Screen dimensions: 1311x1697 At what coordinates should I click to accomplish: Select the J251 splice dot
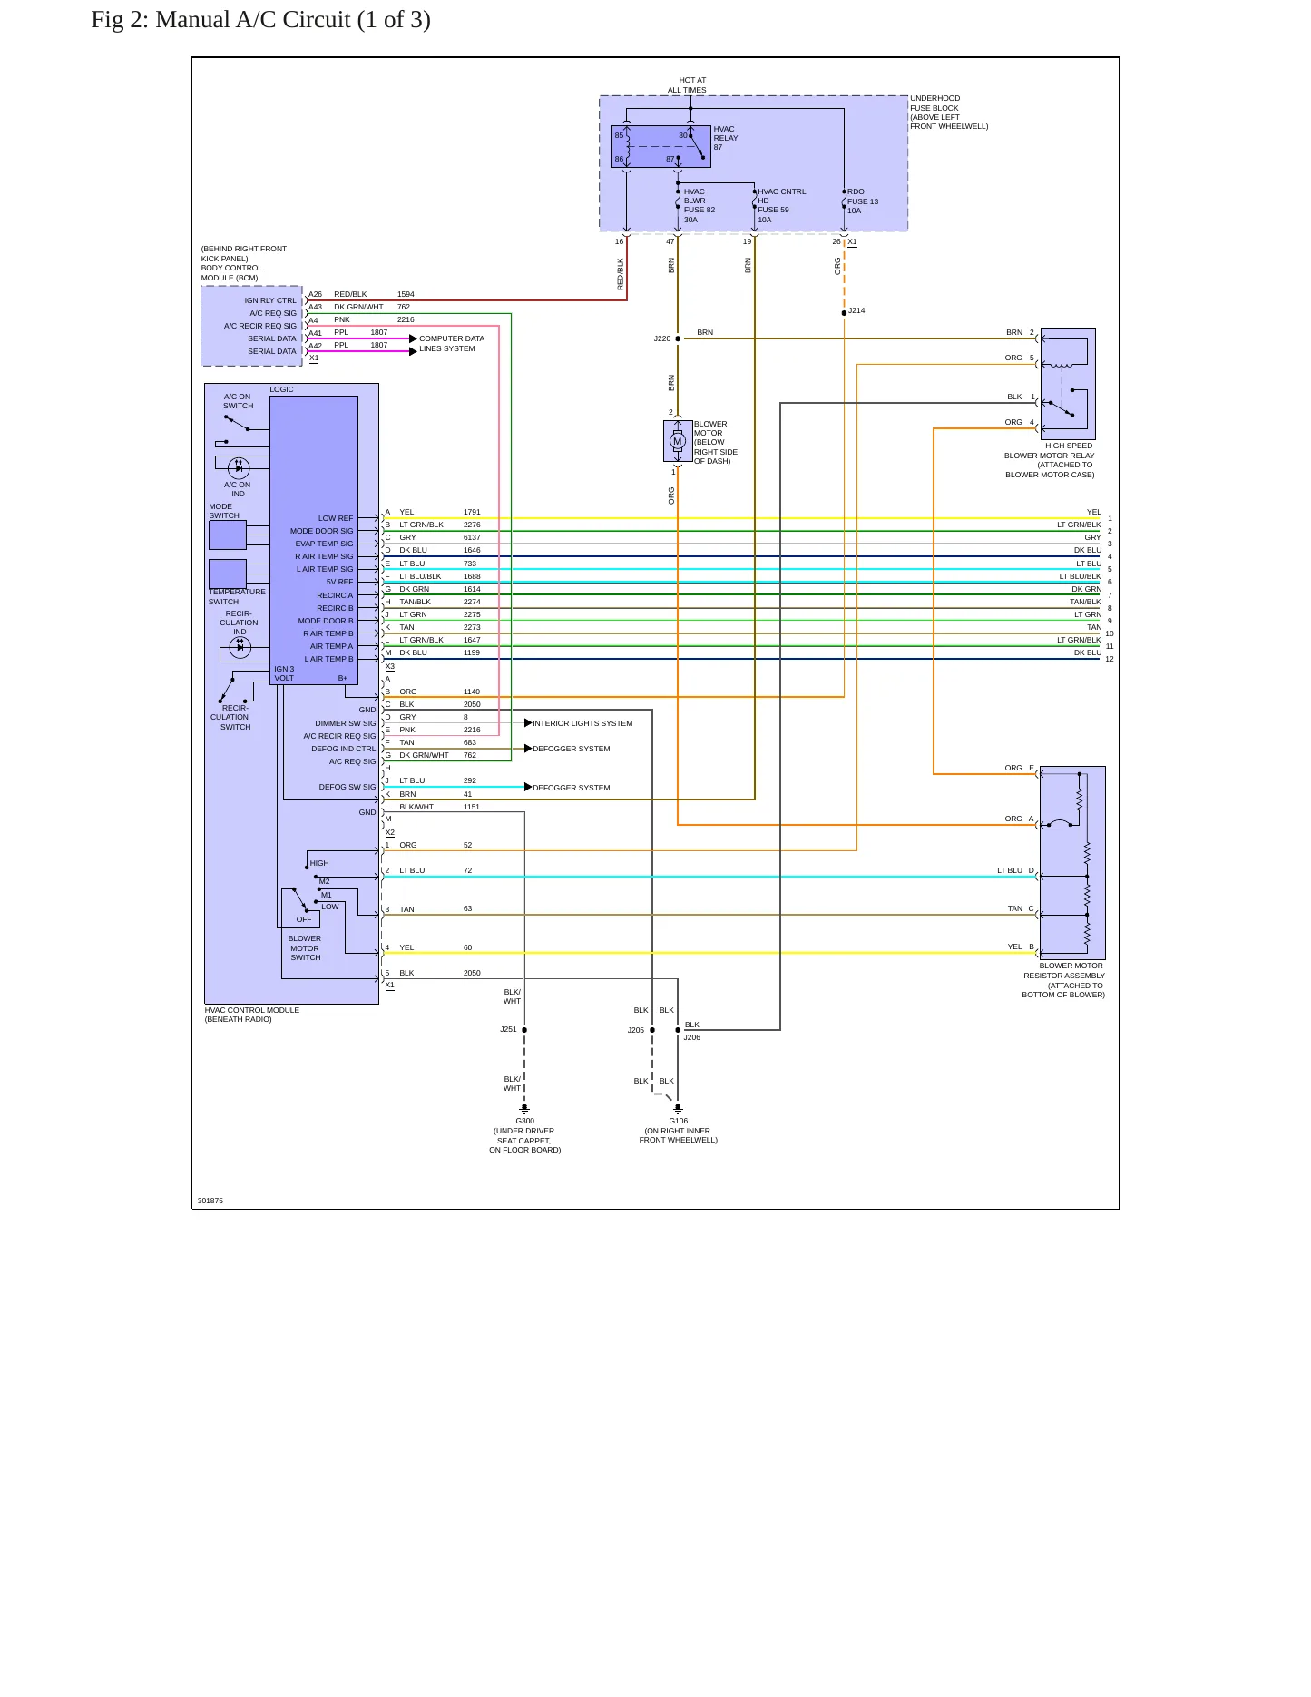click(x=524, y=1030)
